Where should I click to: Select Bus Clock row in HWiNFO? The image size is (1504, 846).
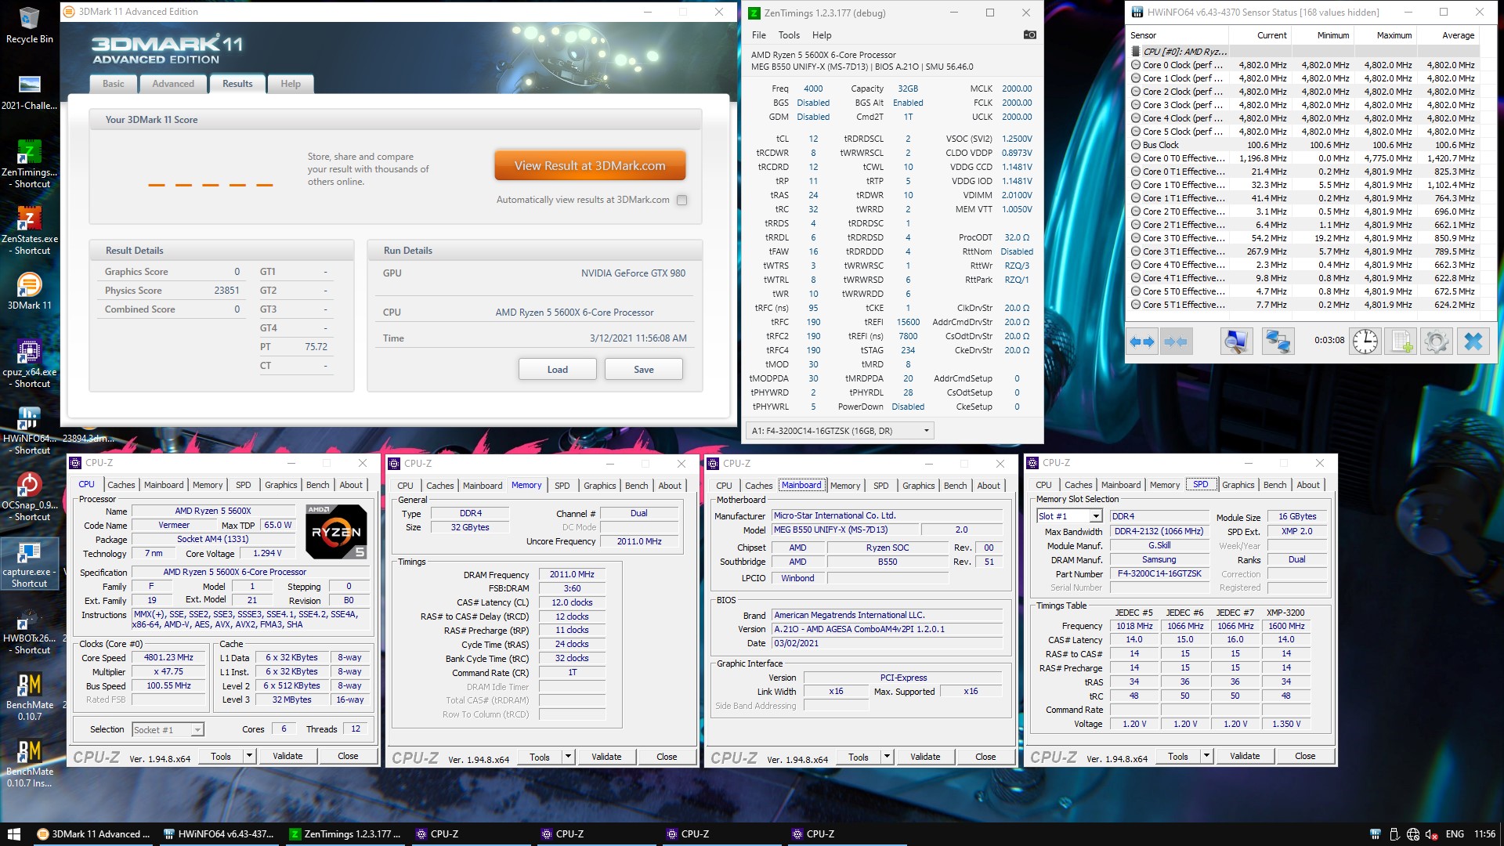tap(1304, 145)
